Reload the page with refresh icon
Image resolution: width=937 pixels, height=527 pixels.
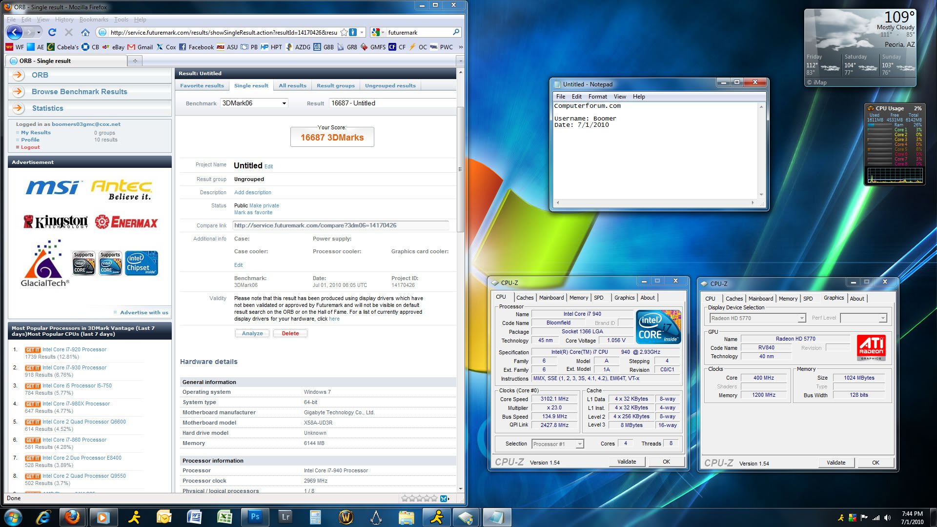point(52,33)
